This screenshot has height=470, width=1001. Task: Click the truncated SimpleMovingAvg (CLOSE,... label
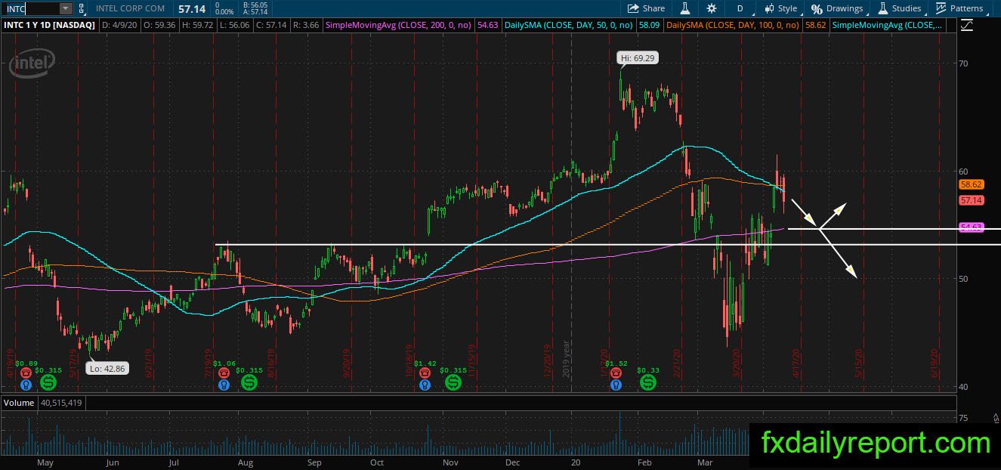pyautogui.click(x=886, y=25)
